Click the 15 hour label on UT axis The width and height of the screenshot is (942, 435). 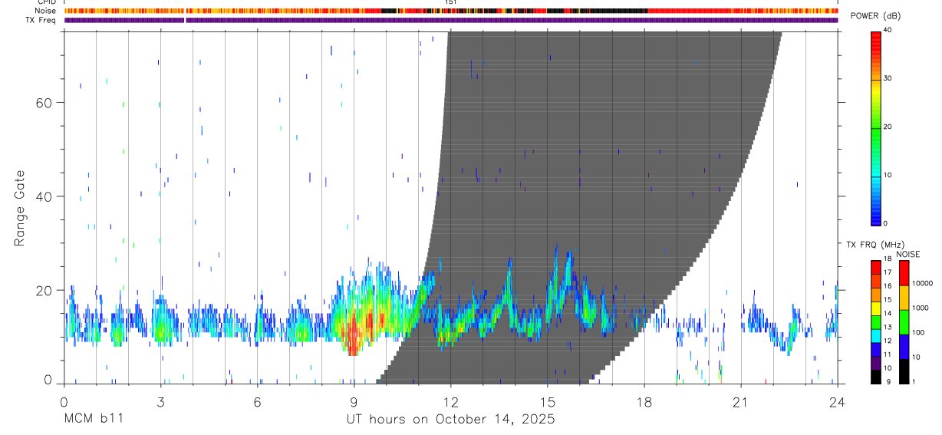(x=547, y=402)
